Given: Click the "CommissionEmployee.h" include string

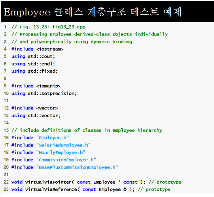Looking at the screenshot, I should click(x=66, y=159).
